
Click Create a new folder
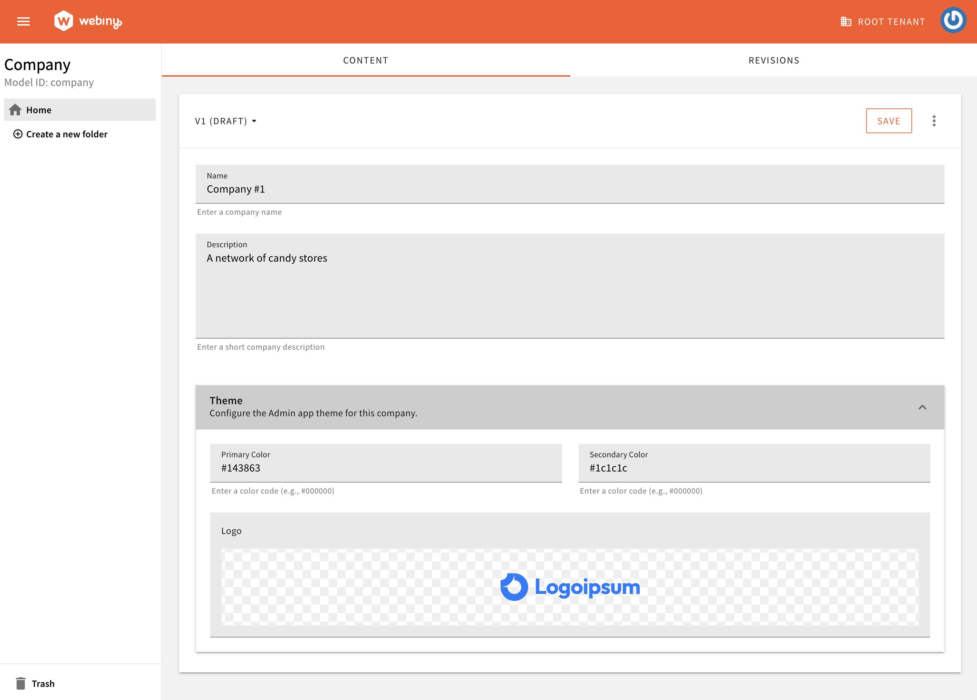(67, 134)
